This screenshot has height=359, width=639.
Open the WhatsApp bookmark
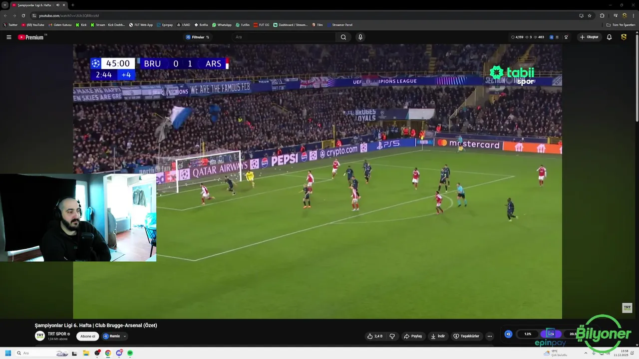click(222, 24)
